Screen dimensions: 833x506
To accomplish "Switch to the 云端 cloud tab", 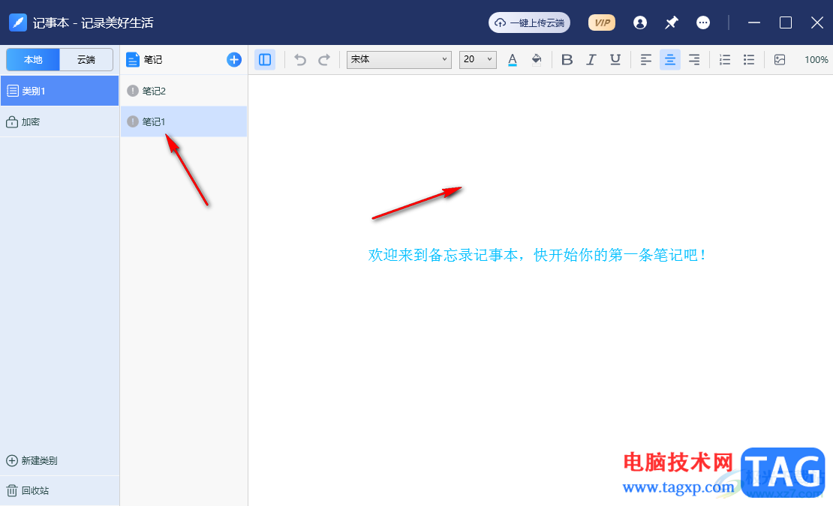I will coord(86,59).
